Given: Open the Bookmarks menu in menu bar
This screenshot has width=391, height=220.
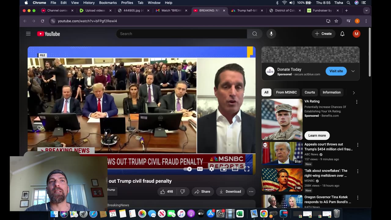Looking at the screenshot, I should click(x=108, y=3).
